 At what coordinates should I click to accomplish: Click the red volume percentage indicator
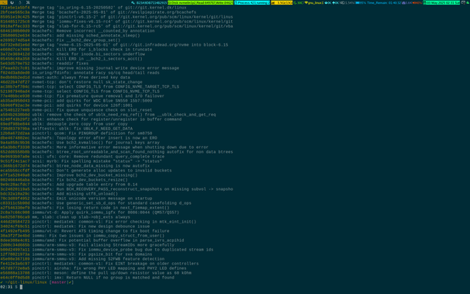(417, 2)
